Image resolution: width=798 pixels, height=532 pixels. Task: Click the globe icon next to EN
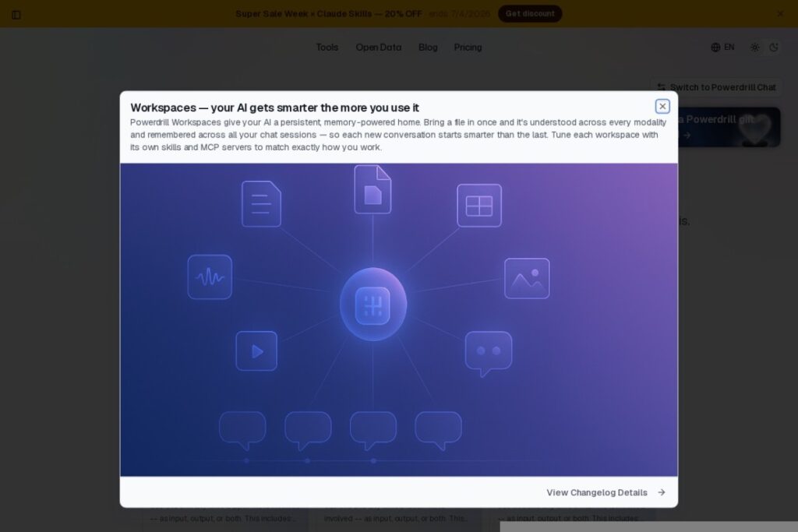(x=715, y=48)
